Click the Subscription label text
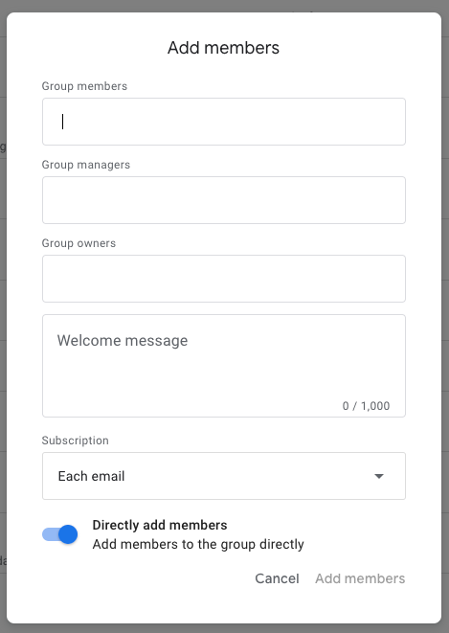449x633 pixels. (x=75, y=441)
